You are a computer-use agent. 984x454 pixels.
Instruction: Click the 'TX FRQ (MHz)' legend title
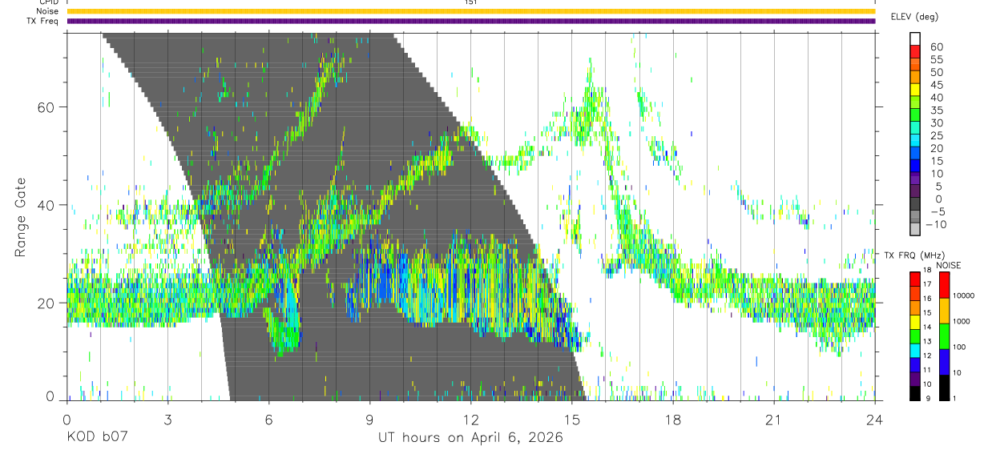[x=914, y=255]
